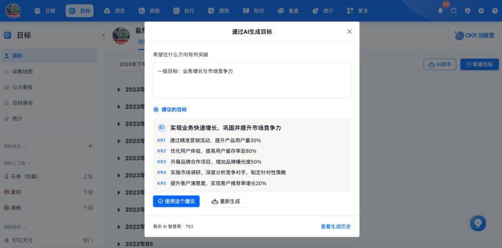
Task: Click the 目标 sidebar header icon
Action: pyautogui.click(x=7, y=35)
